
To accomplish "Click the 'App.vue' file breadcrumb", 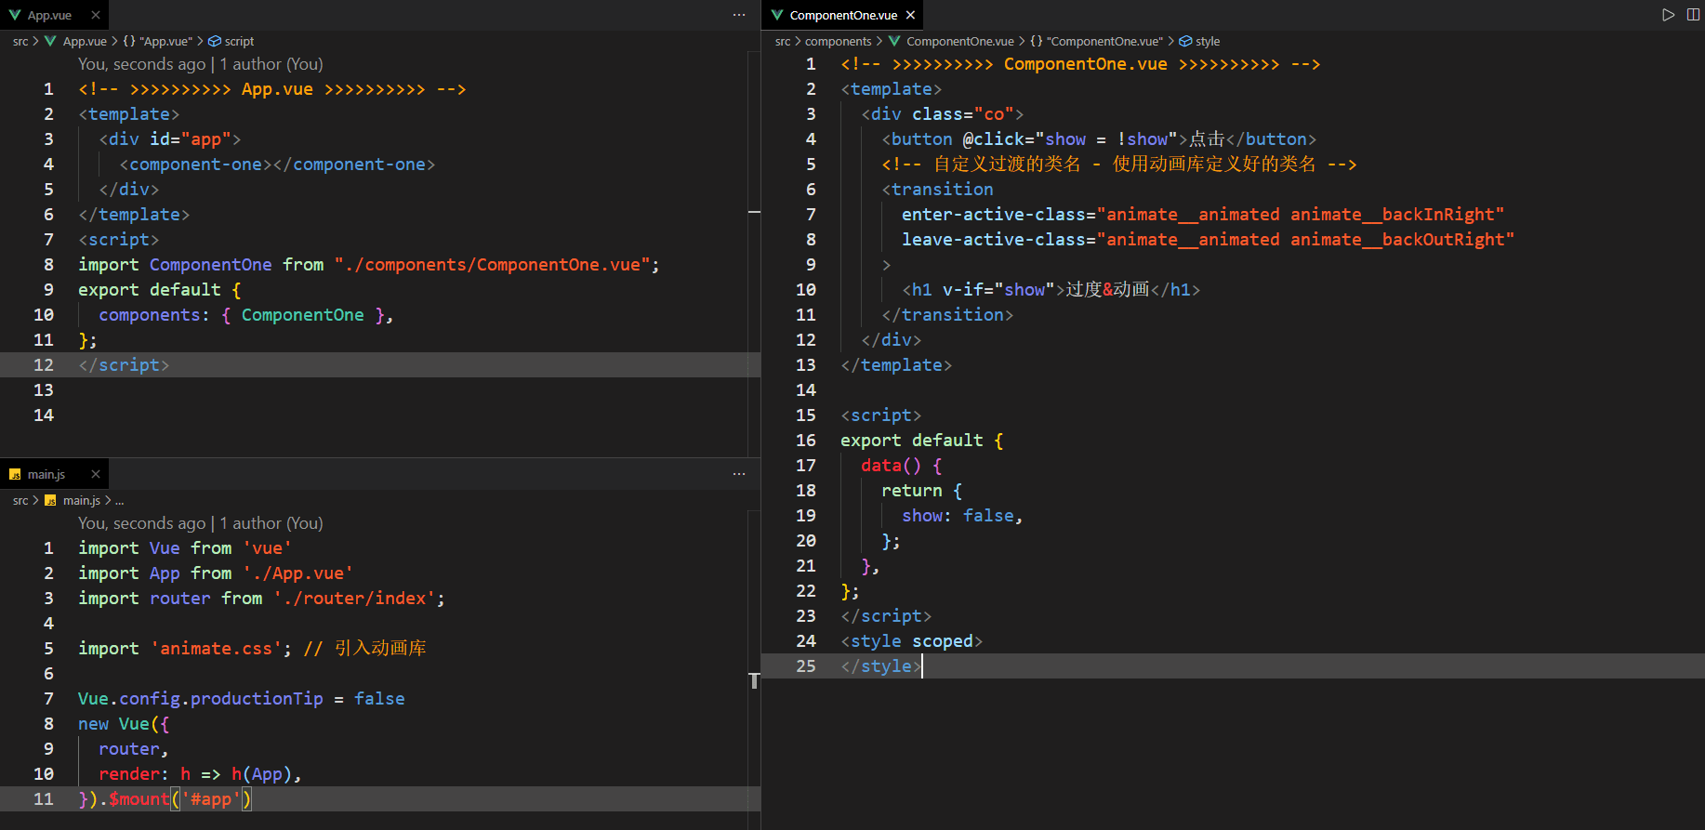I will (85, 41).
